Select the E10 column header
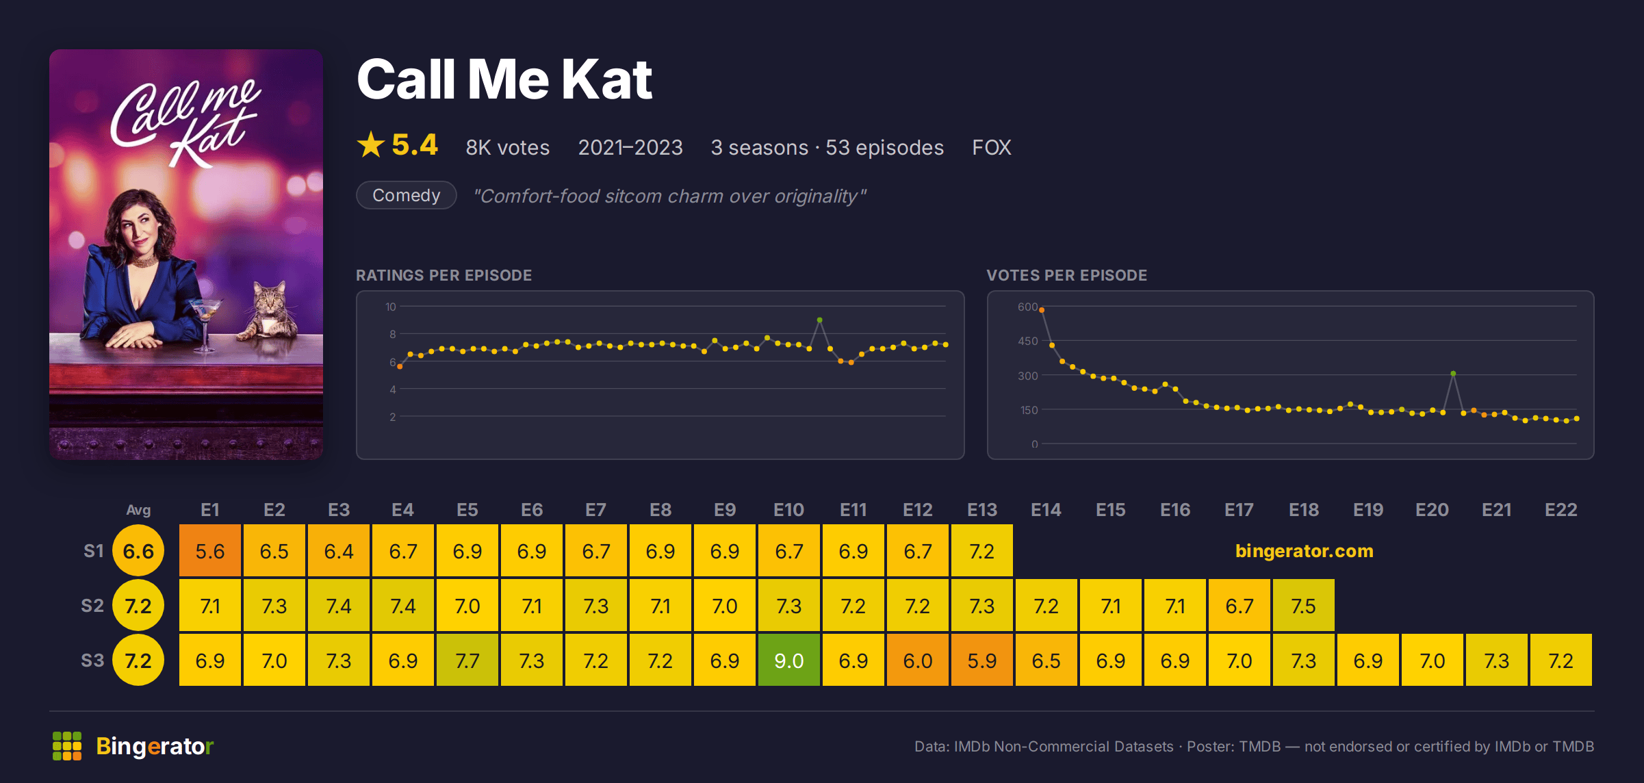The height and width of the screenshot is (783, 1644). pyautogui.click(x=789, y=510)
